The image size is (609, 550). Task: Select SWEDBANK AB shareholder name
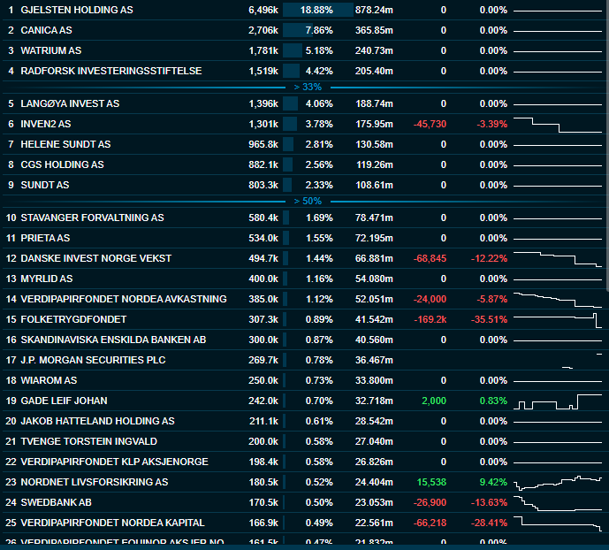point(56,502)
